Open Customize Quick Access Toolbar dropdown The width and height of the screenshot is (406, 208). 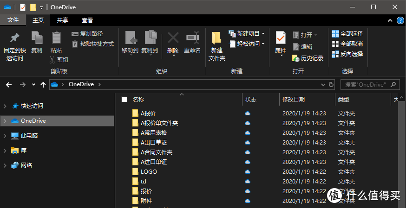[42, 8]
